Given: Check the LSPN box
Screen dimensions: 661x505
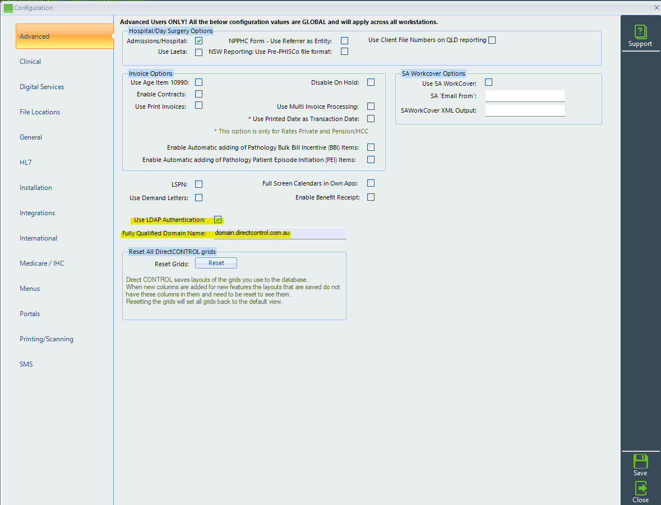Looking at the screenshot, I should point(198,184).
